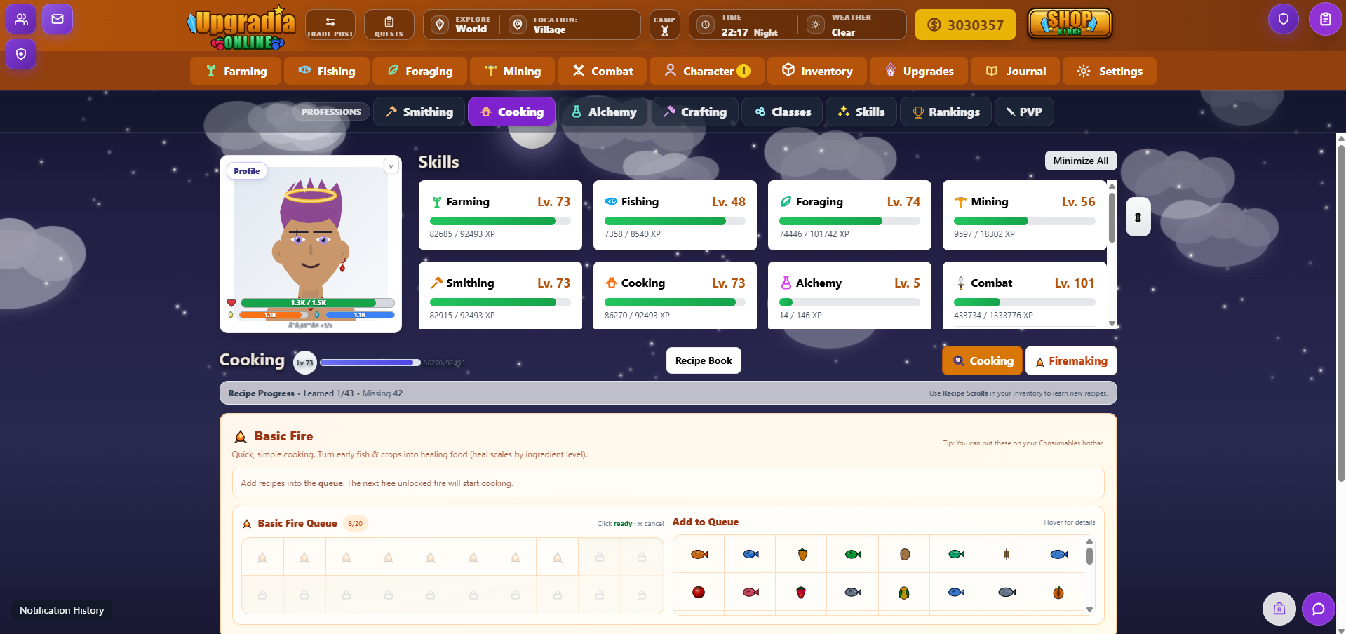This screenshot has height=634, width=1346.
Task: Minimize All skill cards
Action: point(1080,161)
